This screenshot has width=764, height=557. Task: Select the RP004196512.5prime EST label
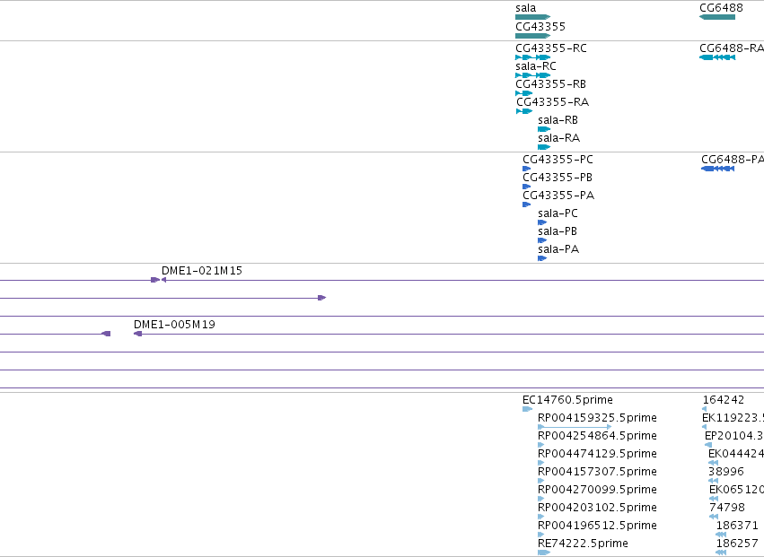click(597, 527)
